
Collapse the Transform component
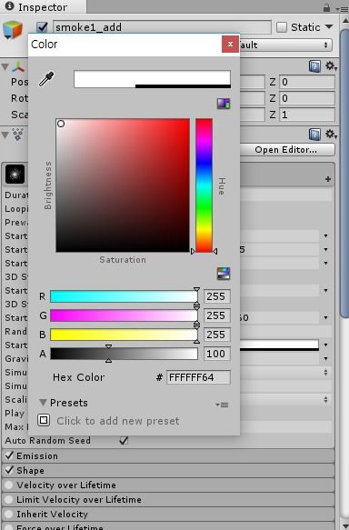[5, 67]
